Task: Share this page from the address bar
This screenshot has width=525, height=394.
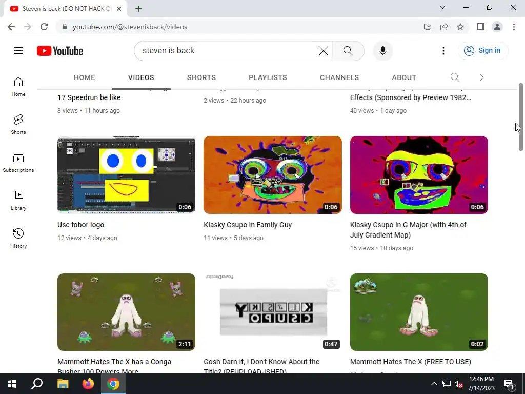Action: [x=444, y=27]
